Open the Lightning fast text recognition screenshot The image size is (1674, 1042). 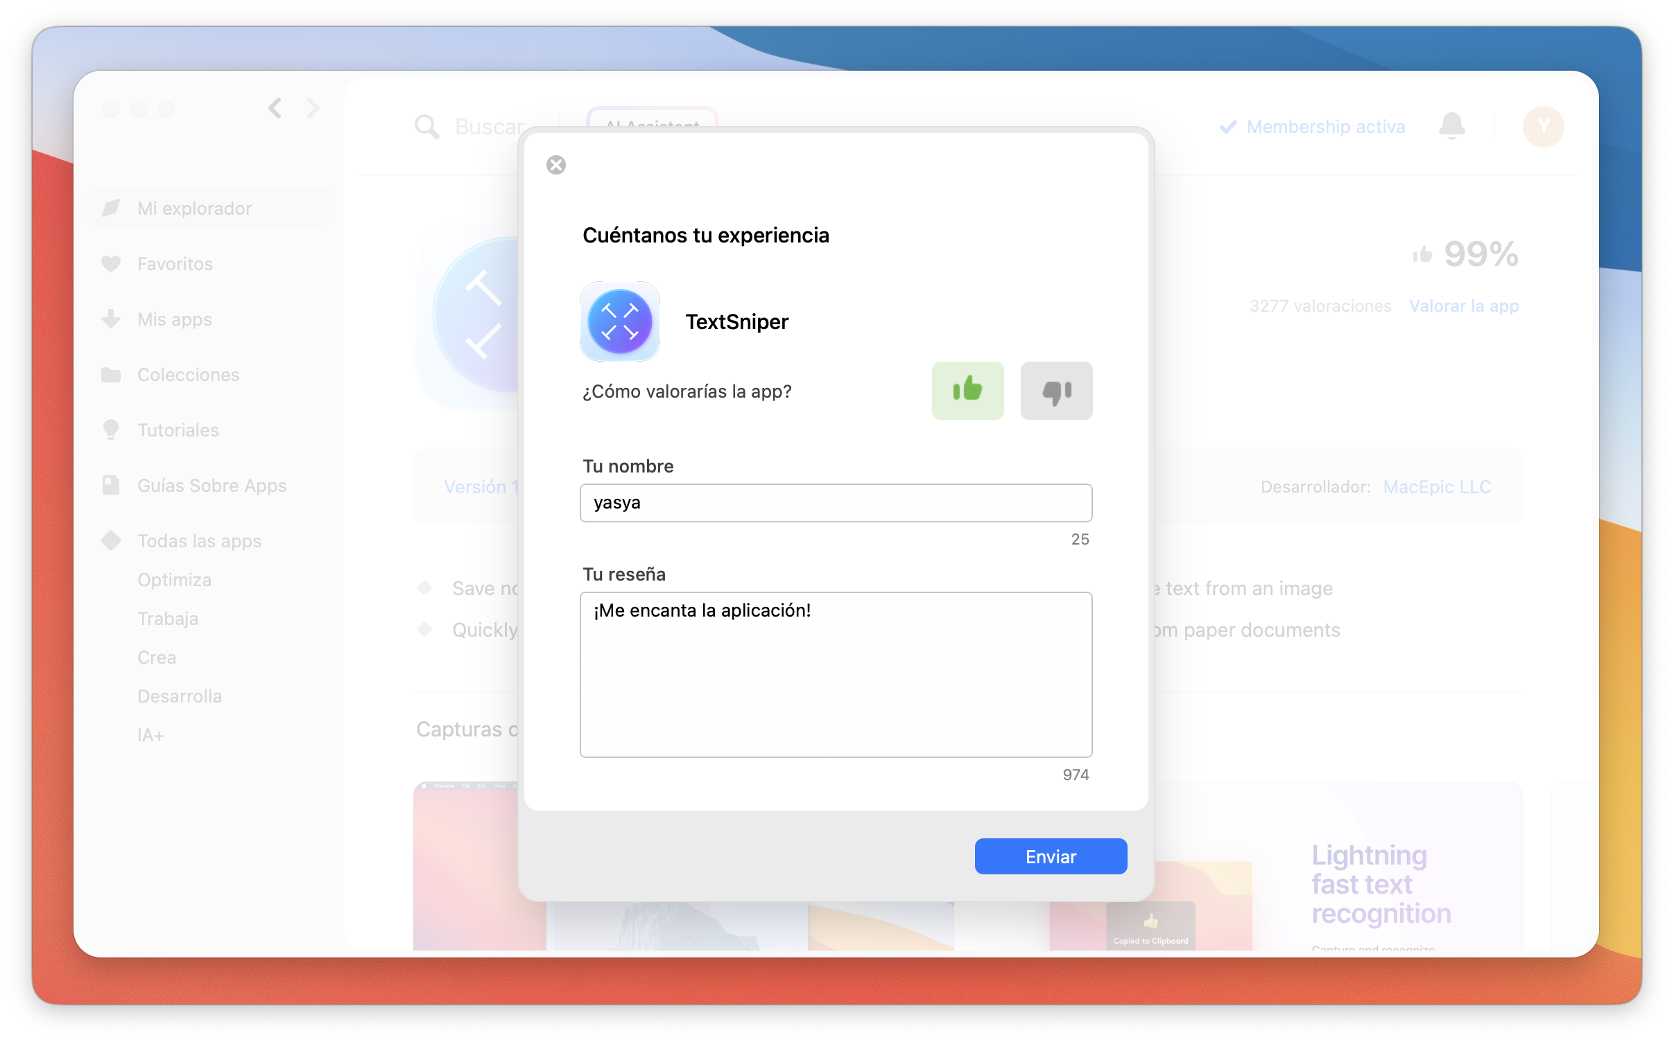click(x=1381, y=885)
